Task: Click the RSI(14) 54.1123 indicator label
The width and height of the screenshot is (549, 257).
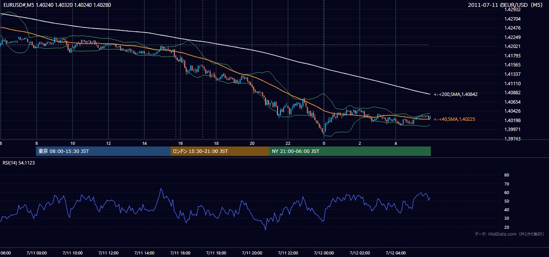Action: tap(19, 163)
